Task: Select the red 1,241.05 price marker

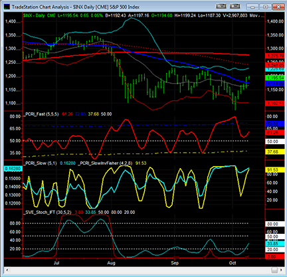Action: click(x=275, y=65)
